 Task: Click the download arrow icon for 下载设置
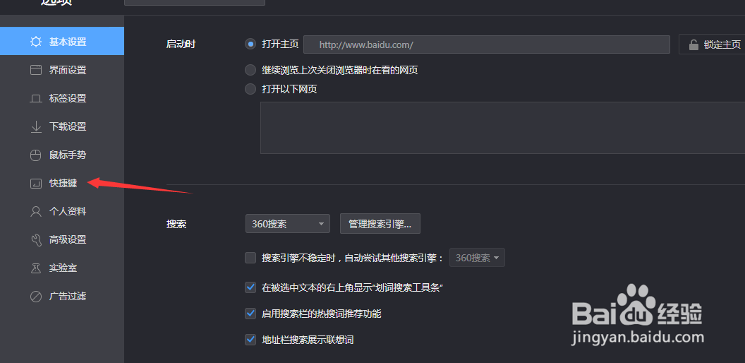tap(36, 127)
